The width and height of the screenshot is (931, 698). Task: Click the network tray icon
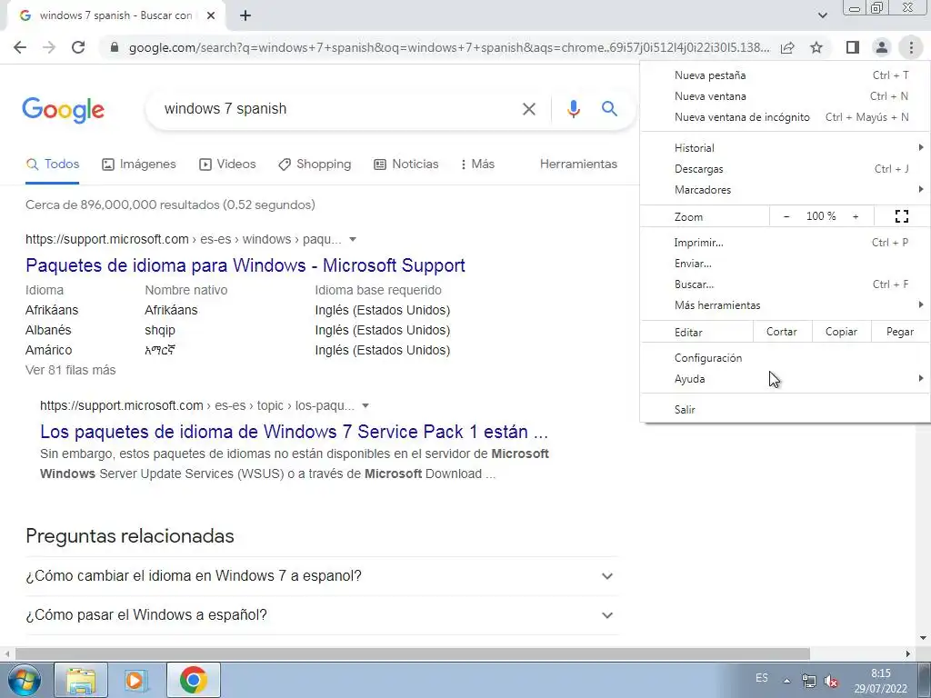808,681
